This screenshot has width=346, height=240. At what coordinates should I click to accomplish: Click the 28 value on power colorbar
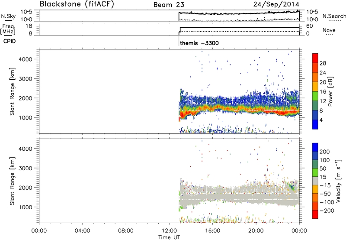point(323,63)
